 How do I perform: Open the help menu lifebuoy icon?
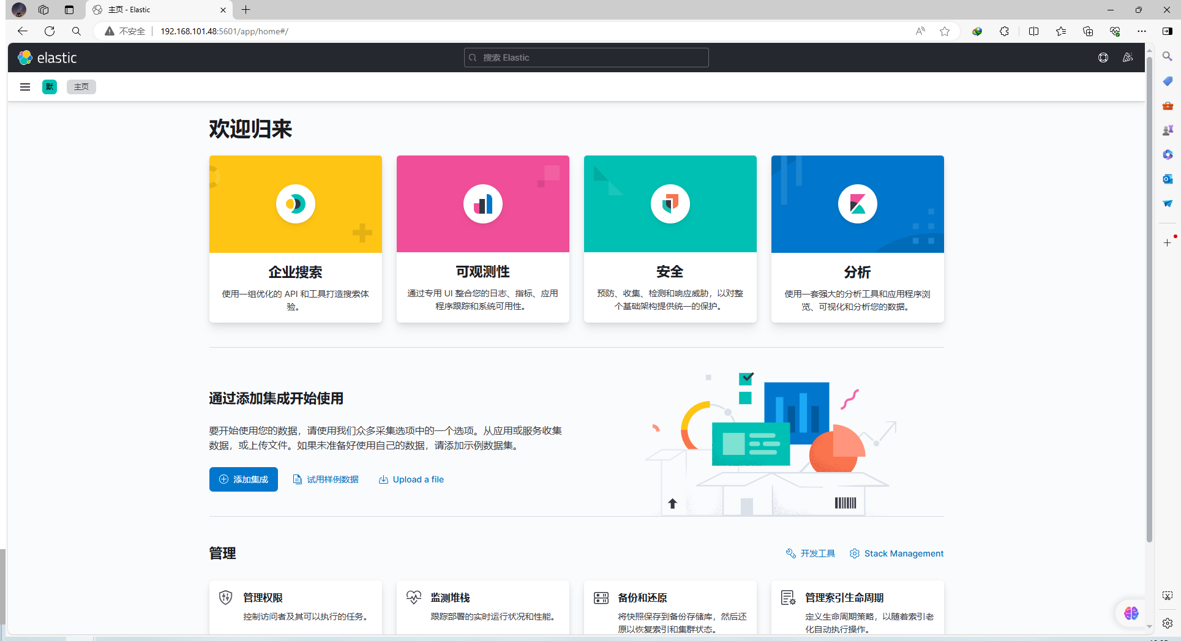[1103, 58]
